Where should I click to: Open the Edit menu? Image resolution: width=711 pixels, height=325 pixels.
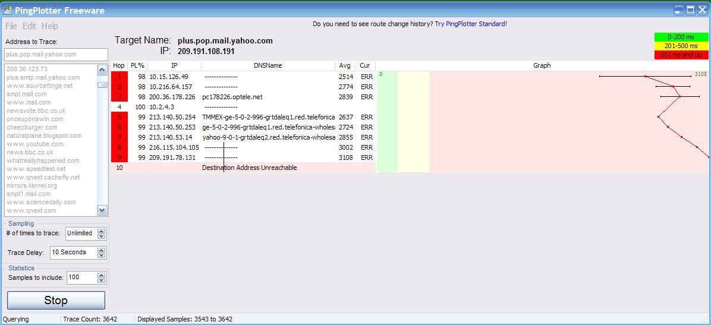(30, 26)
